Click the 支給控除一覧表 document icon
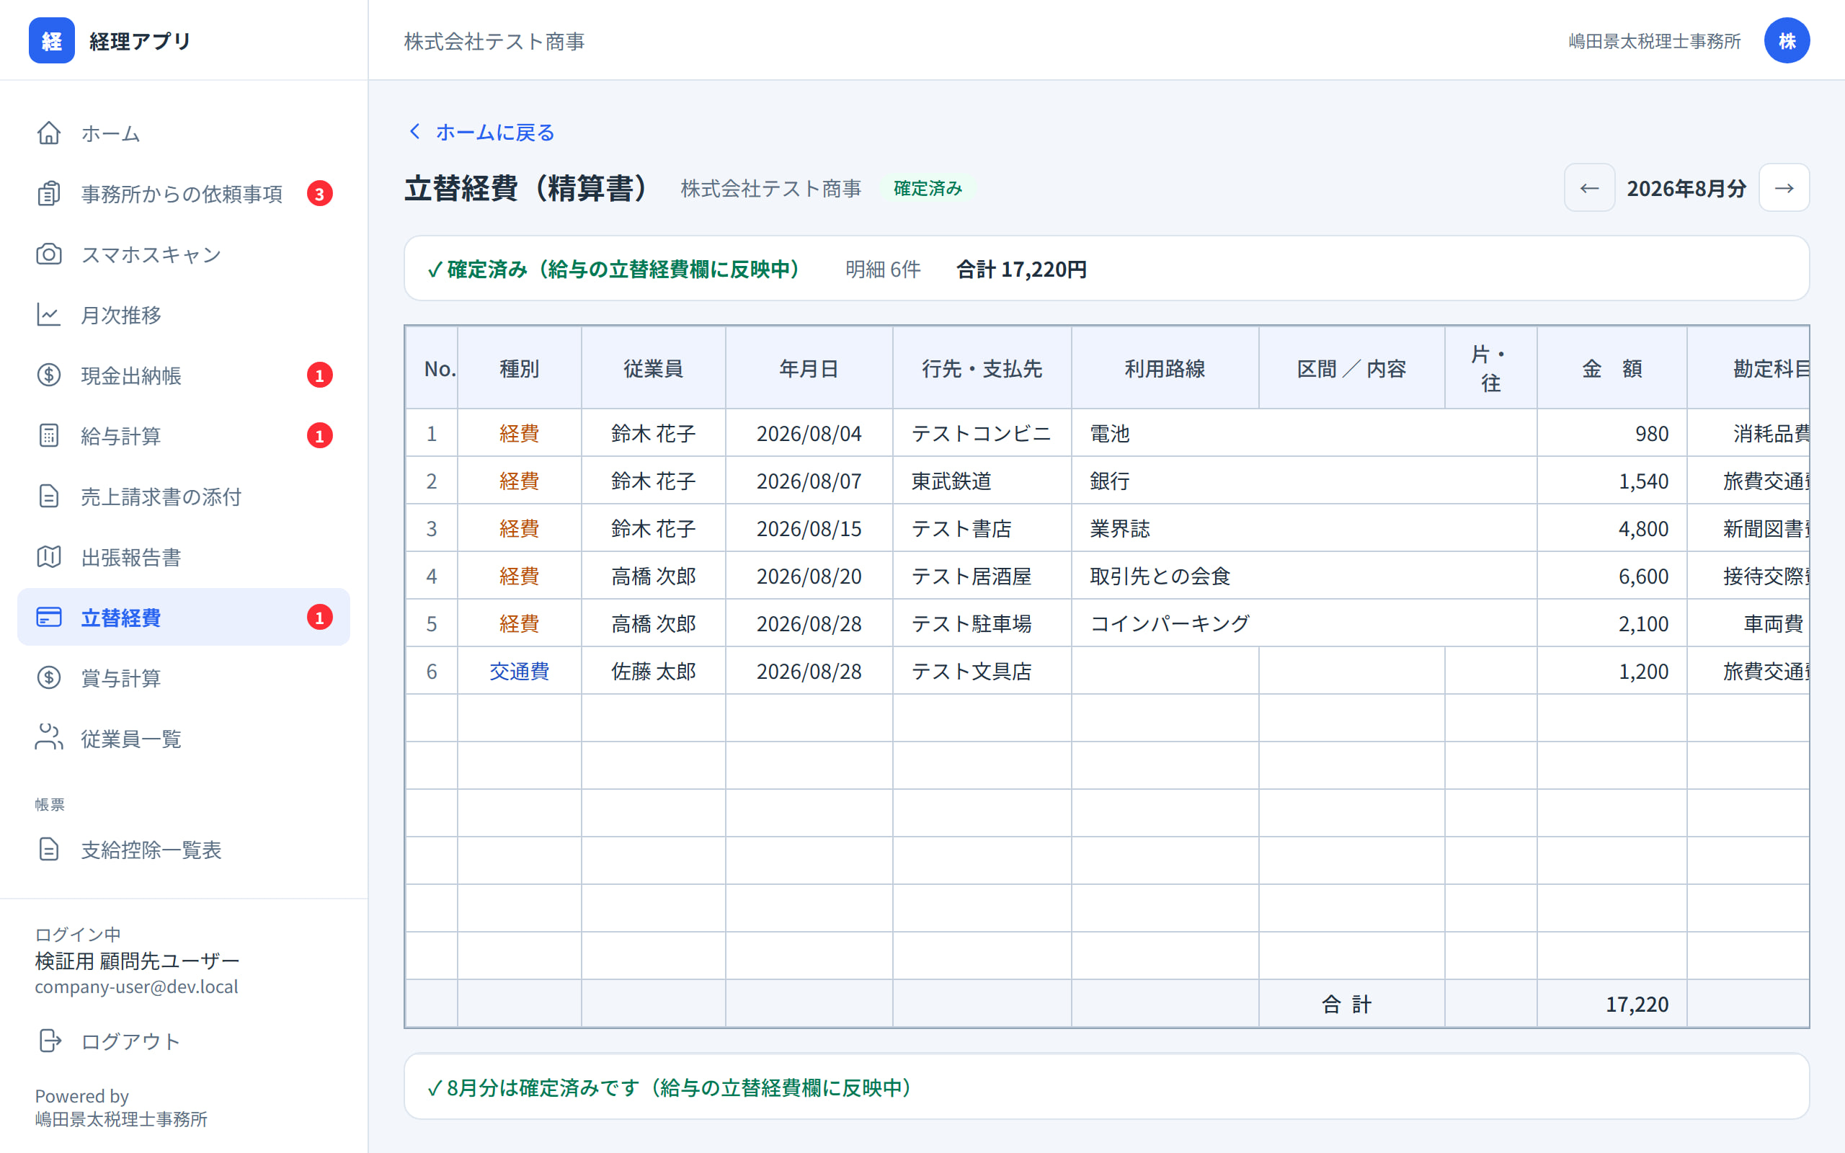1845x1153 pixels. pyautogui.click(x=49, y=850)
